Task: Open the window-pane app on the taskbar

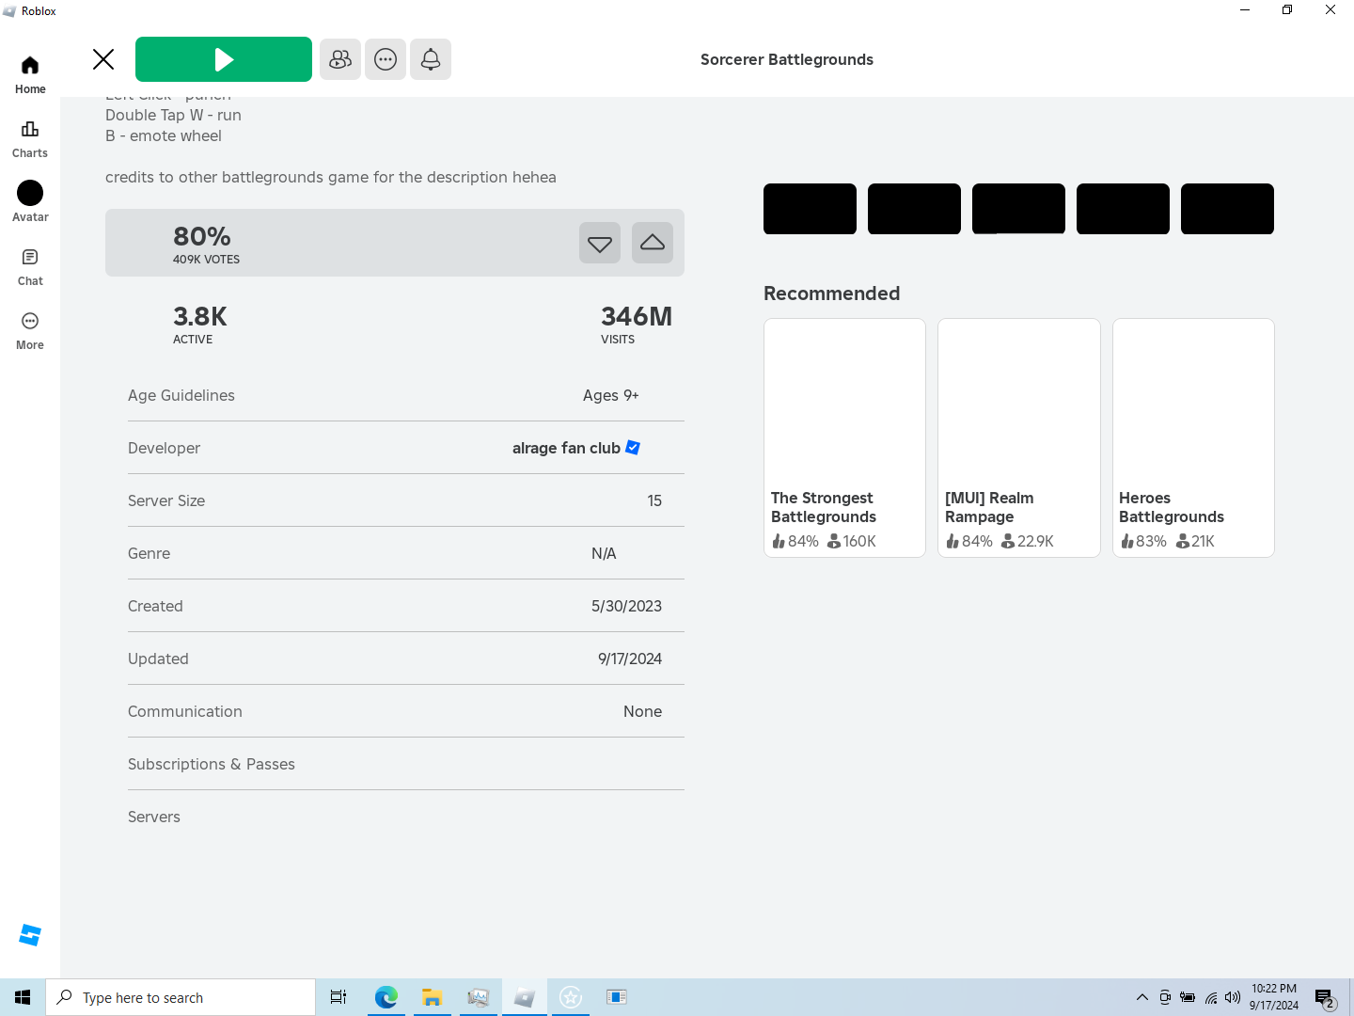Action: click(617, 997)
